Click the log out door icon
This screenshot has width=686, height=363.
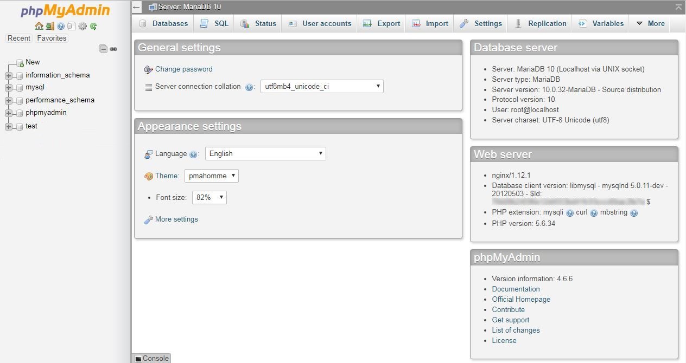point(50,26)
